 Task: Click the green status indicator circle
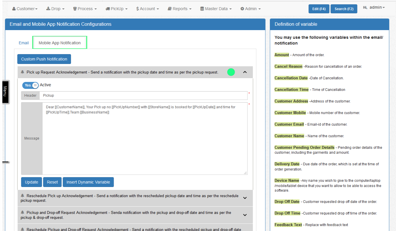pyautogui.click(x=231, y=72)
